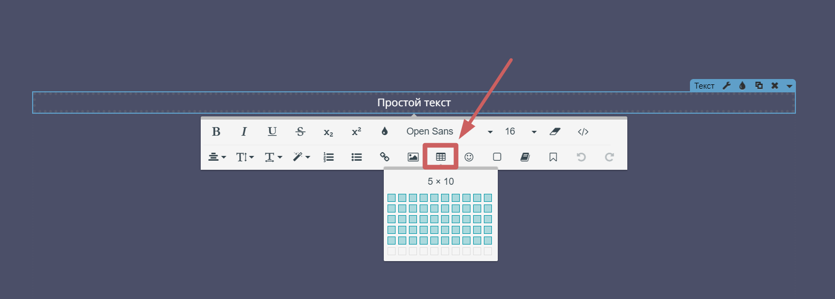Open the Open Sans font dropdown
The height and width of the screenshot is (299, 835).
point(449,132)
